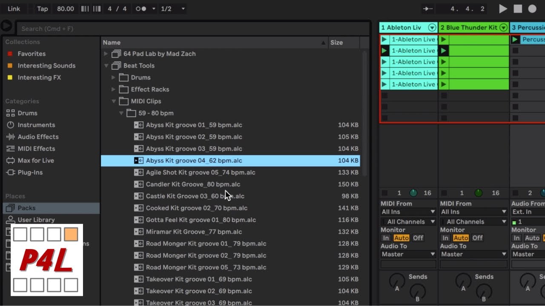Toggle the metronome button
The width and height of the screenshot is (545, 306).
pos(141,8)
